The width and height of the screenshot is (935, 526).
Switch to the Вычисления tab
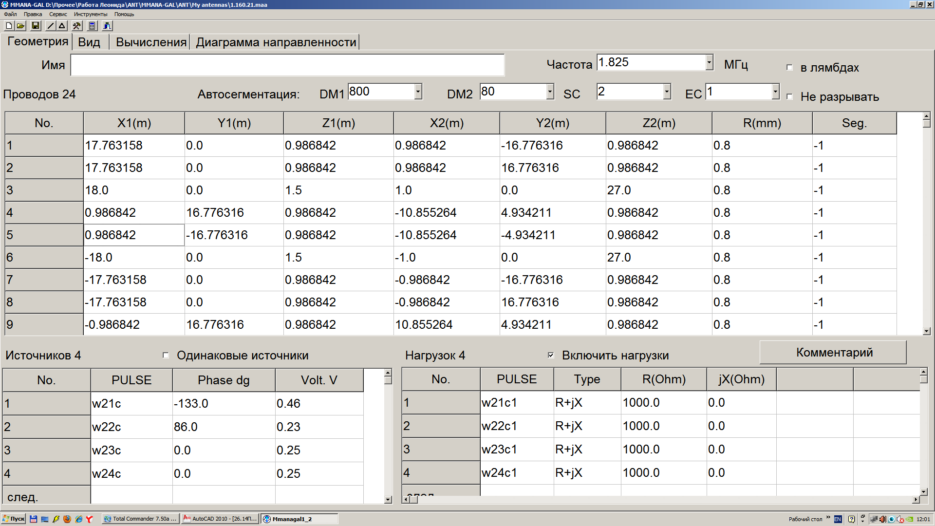coord(151,42)
